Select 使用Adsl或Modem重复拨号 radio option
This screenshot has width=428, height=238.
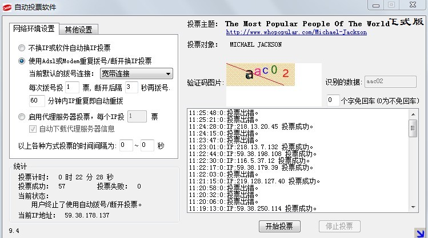point(22,61)
